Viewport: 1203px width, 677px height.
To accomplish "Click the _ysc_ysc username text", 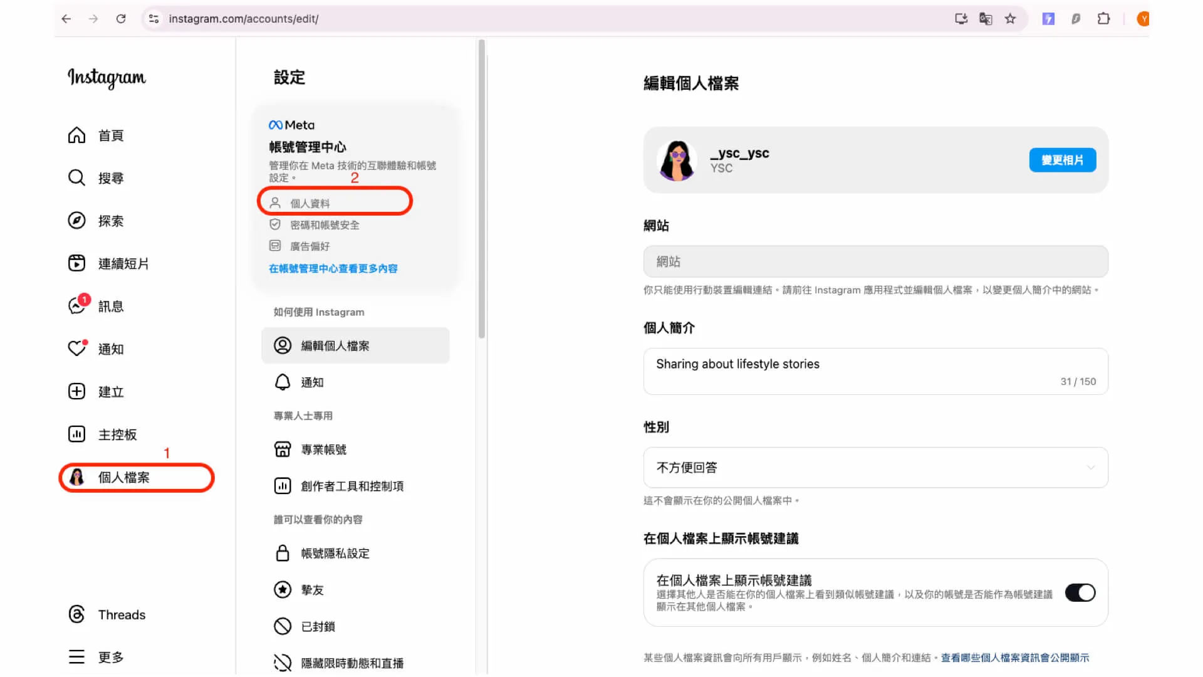I will (x=739, y=153).
